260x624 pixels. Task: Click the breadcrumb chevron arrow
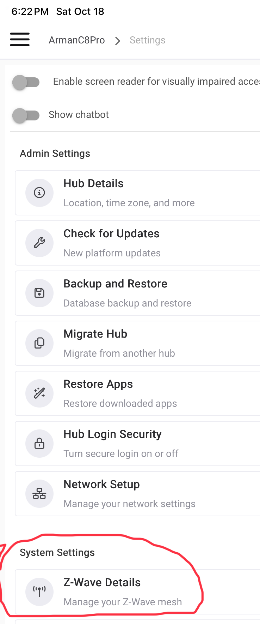[118, 41]
